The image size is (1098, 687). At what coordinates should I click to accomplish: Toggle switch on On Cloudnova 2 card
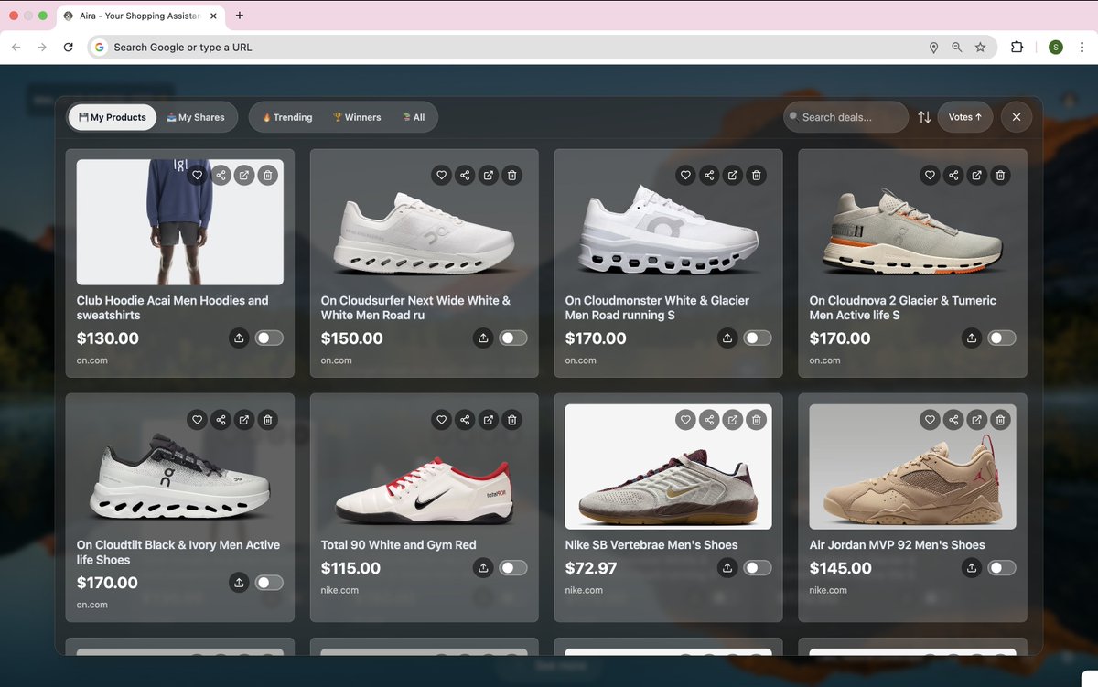[x=1002, y=338]
